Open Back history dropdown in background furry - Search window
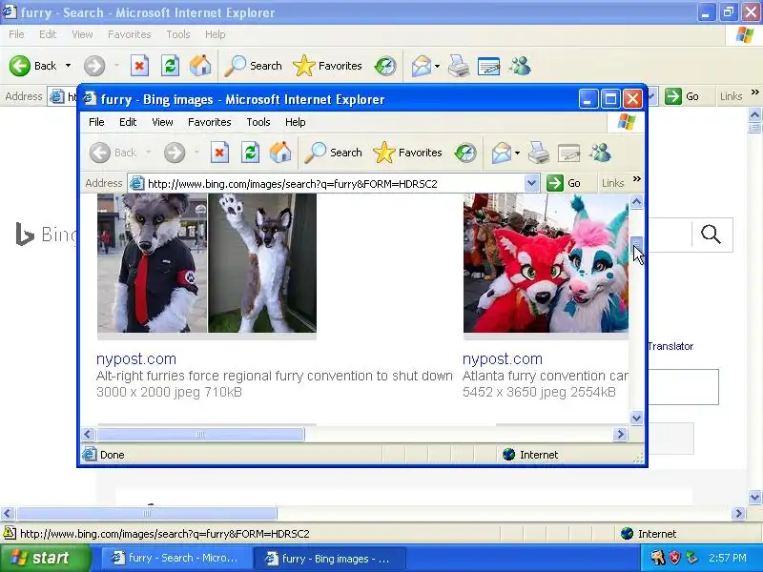 [68, 66]
